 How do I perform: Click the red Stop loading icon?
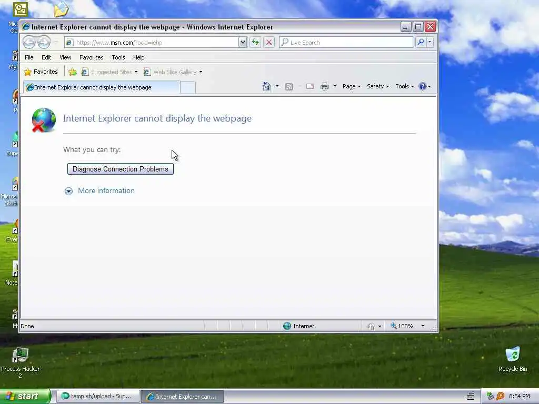coord(269,43)
